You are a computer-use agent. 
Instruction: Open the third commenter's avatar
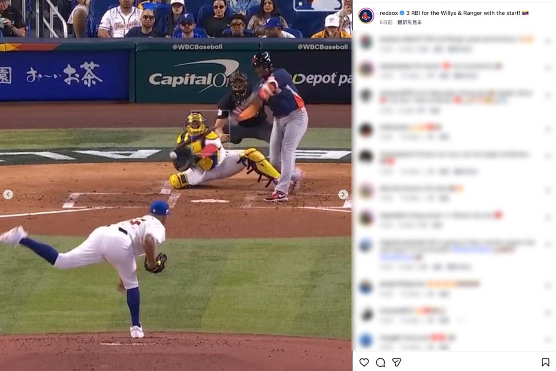point(366,96)
